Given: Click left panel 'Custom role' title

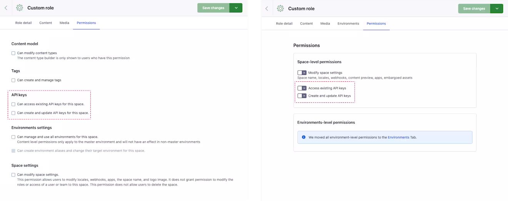Looking at the screenshot, I should tap(40, 8).
